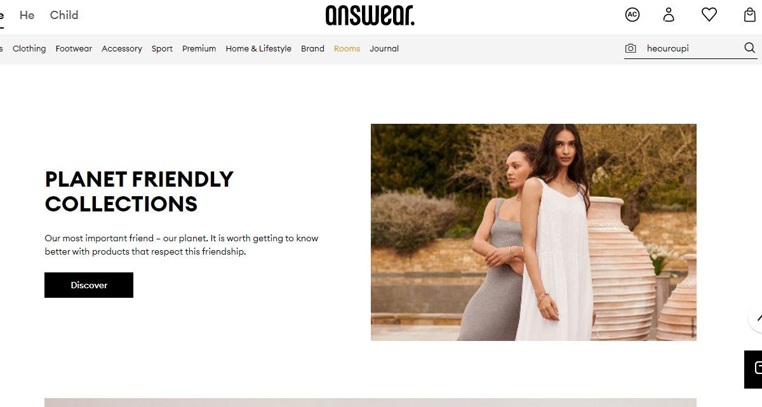This screenshot has height=407, width=762.
Task: Open the Journal link
Action: coord(384,48)
